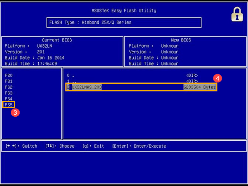This screenshot has width=248, height=186.
Task: Select the FS2 file system
Action: [x=9, y=87]
